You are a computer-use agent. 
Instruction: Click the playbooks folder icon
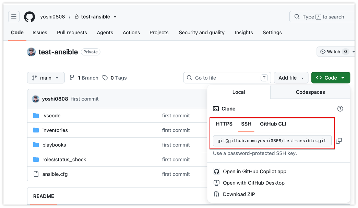(36, 145)
